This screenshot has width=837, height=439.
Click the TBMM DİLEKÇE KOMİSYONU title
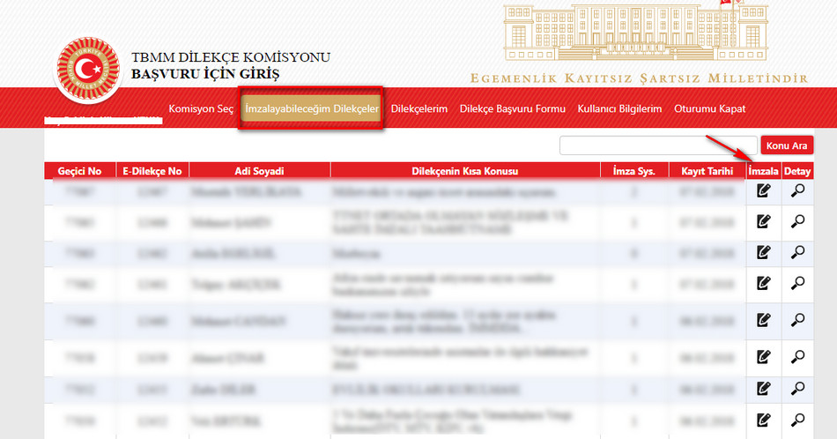231,57
